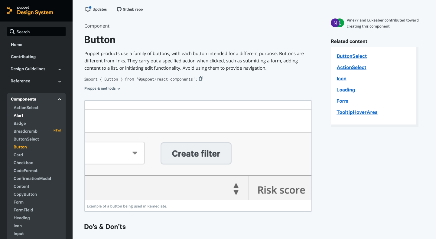
Task: Collapse the Components section
Action: click(60, 99)
